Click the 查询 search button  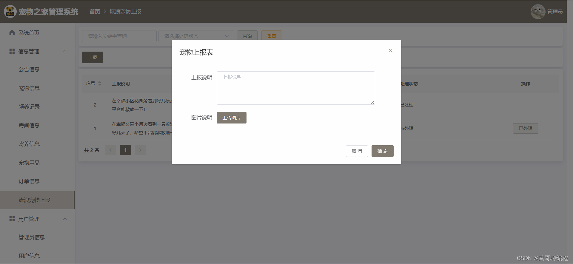247,36
